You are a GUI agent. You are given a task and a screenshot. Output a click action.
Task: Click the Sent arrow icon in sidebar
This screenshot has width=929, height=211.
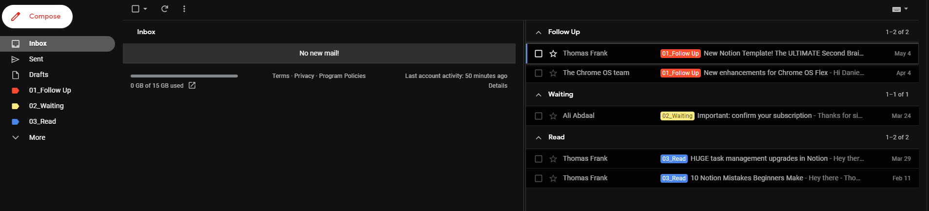pos(16,59)
